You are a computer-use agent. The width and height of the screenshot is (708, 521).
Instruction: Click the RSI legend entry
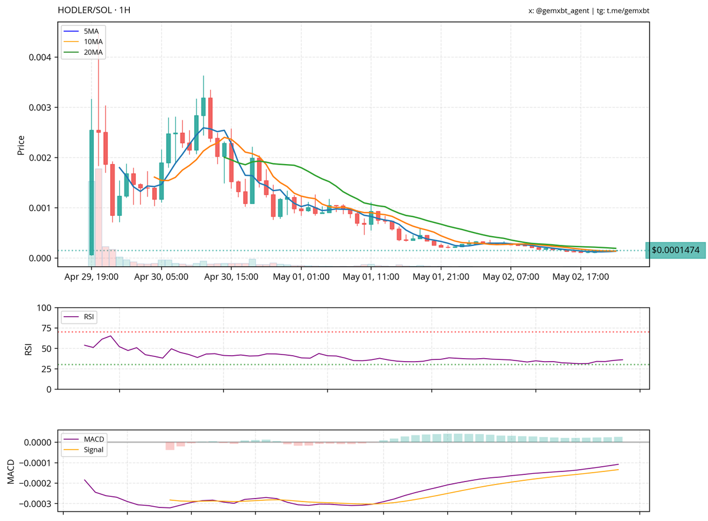click(x=80, y=317)
